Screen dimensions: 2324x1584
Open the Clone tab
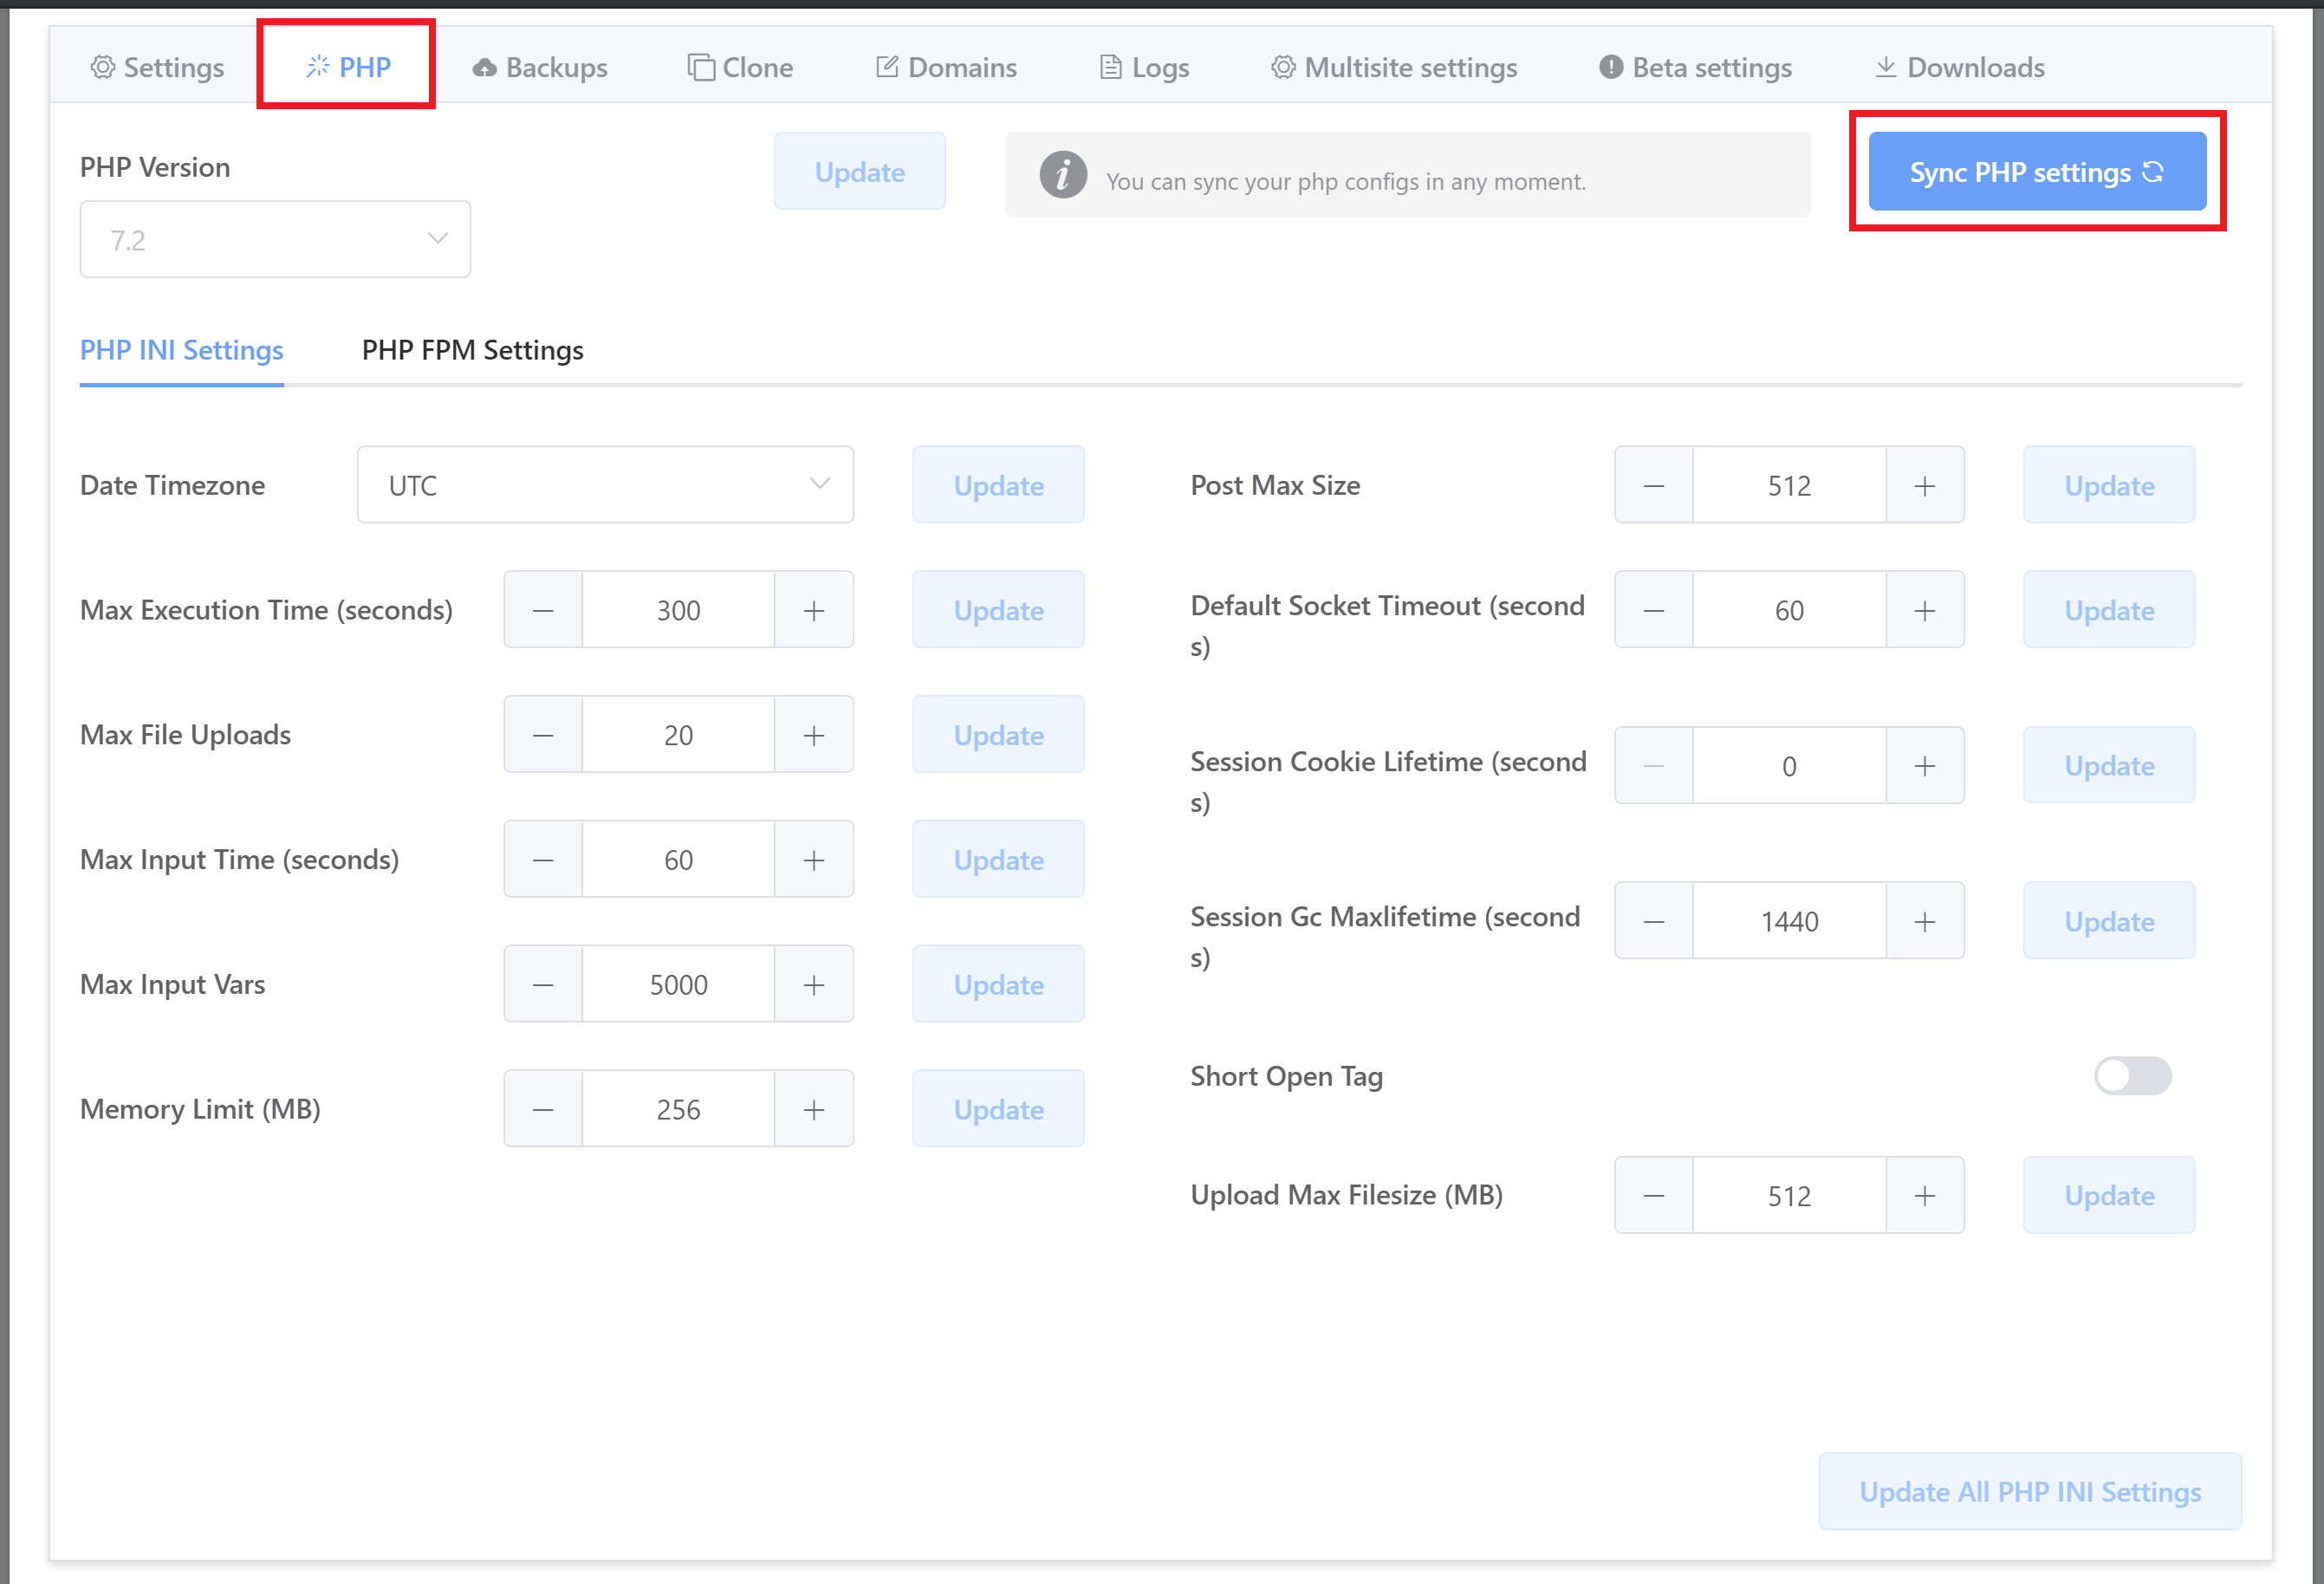click(x=740, y=67)
